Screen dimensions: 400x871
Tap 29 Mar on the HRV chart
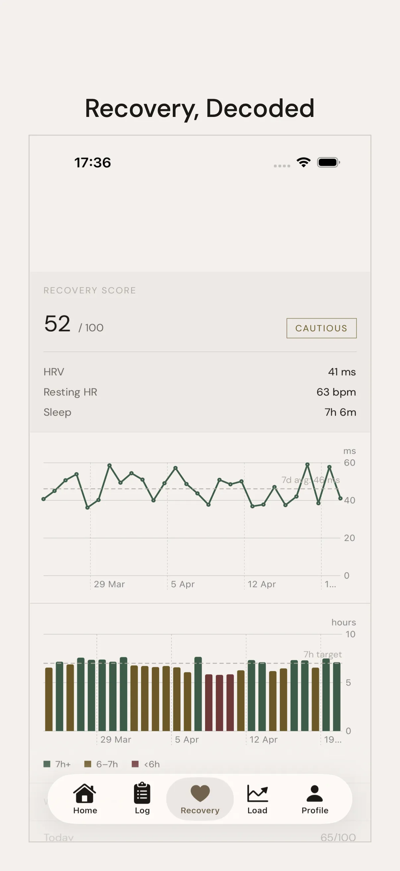[x=109, y=584]
